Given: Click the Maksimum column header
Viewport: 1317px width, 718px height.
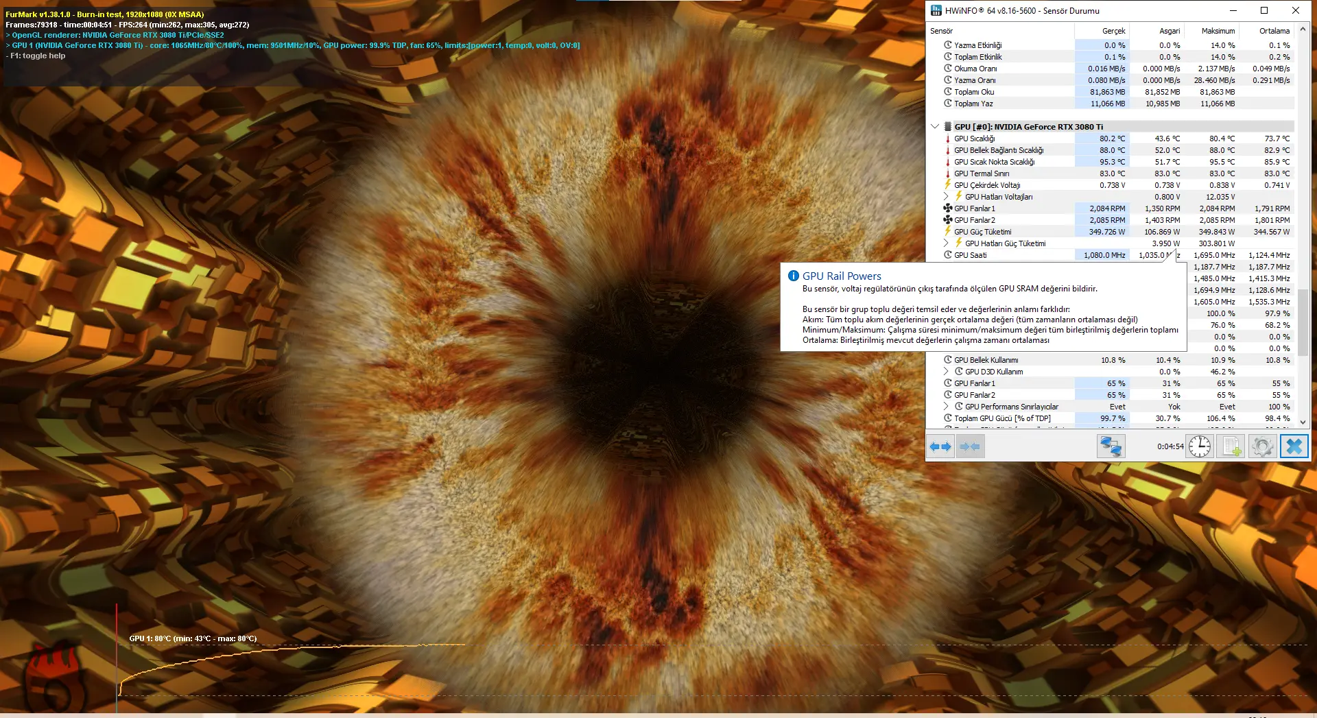Looking at the screenshot, I should point(1211,31).
